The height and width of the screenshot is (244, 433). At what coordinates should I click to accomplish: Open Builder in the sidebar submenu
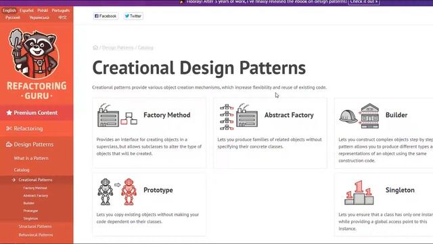point(28,203)
